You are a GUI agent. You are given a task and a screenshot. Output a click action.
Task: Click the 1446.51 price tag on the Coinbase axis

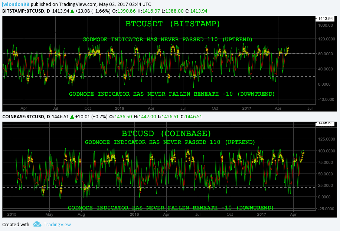tap(325, 123)
